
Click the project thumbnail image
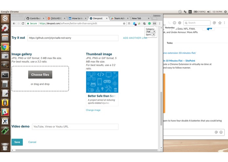coord(102,82)
